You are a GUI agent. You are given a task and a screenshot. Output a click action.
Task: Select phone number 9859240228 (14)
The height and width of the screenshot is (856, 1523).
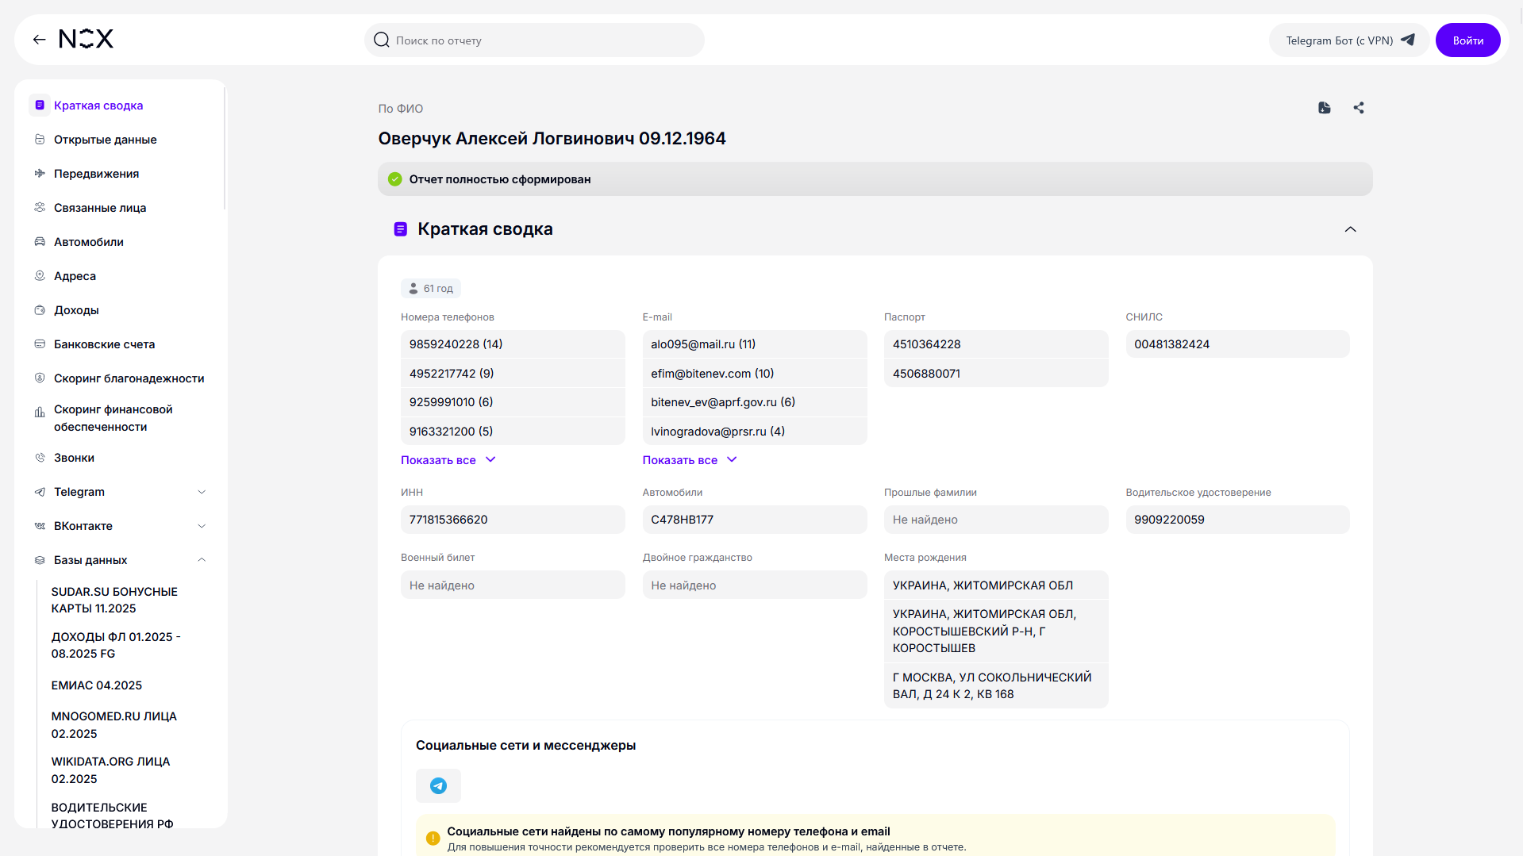coord(513,344)
